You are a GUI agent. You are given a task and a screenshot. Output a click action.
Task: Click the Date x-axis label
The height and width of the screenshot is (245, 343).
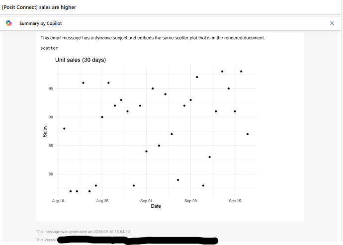156,206
